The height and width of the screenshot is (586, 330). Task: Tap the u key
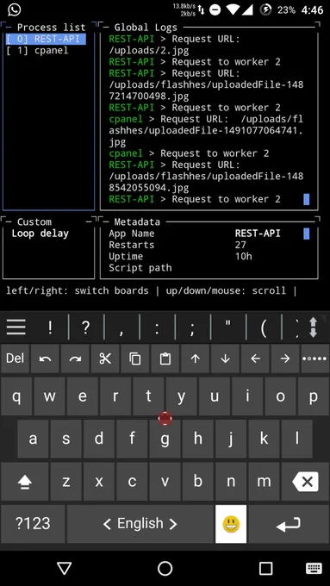pyautogui.click(x=215, y=396)
